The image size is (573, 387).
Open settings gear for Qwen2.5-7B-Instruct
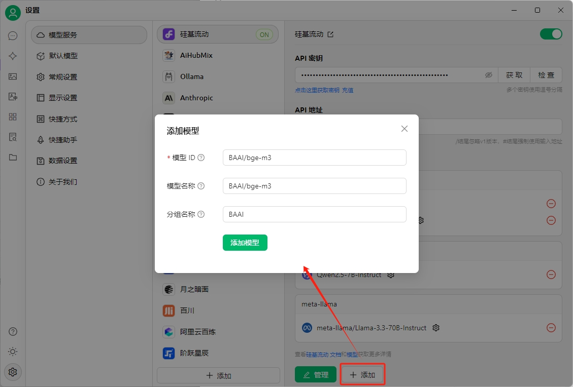pos(391,275)
